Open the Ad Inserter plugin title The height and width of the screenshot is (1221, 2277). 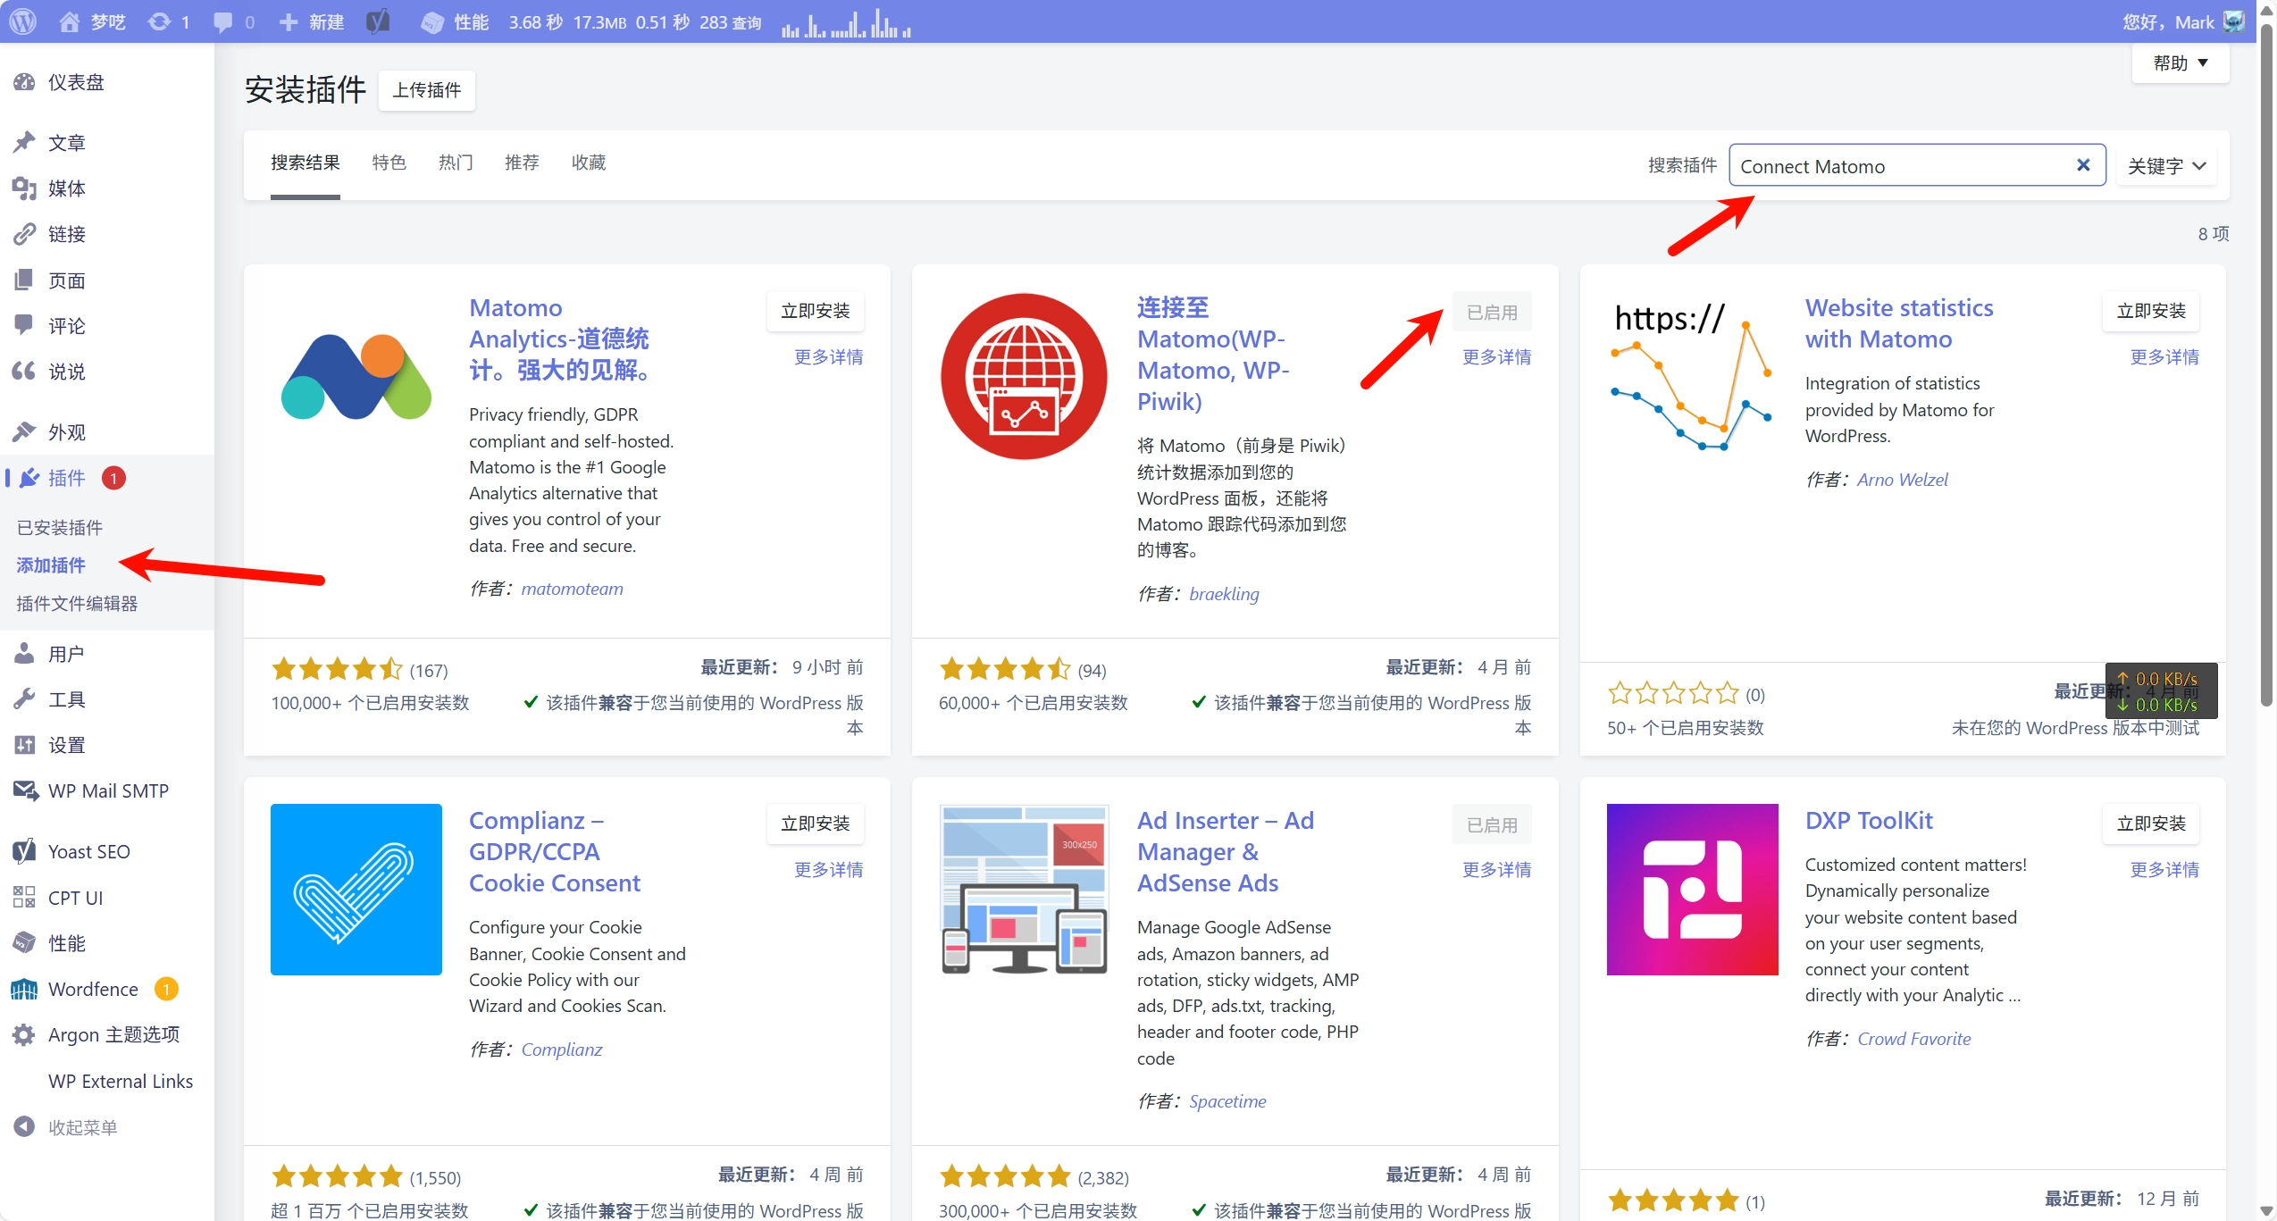tap(1226, 852)
